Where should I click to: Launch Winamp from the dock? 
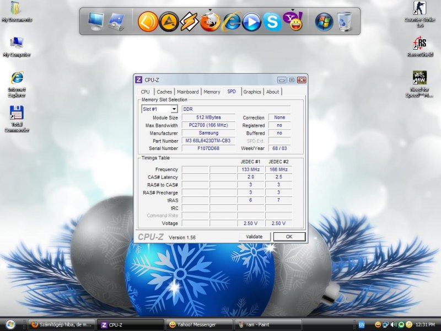[189, 22]
